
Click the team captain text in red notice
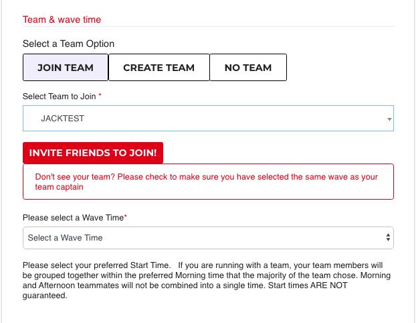click(59, 187)
